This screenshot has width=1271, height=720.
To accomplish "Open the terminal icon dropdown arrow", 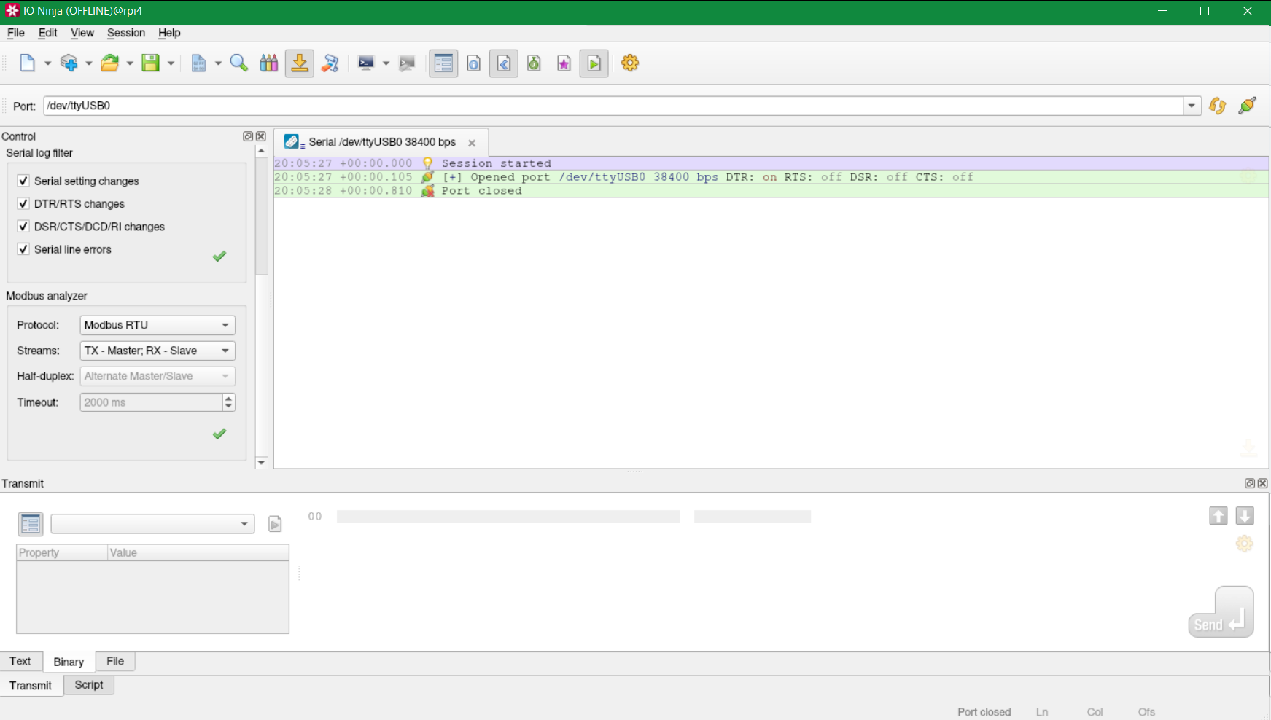I will pos(386,63).
